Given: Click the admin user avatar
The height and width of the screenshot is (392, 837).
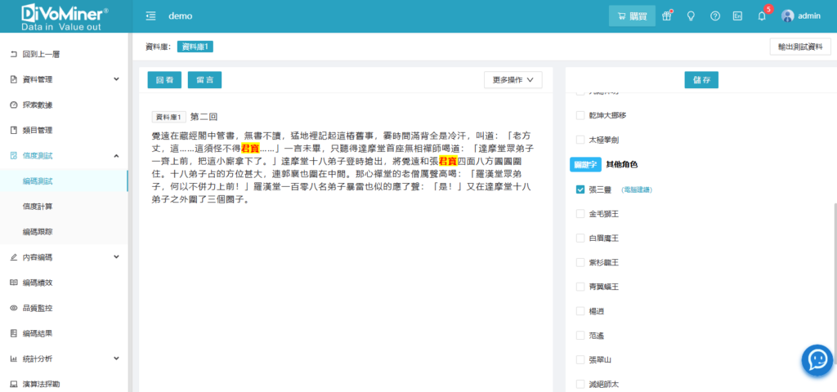Looking at the screenshot, I should point(788,16).
